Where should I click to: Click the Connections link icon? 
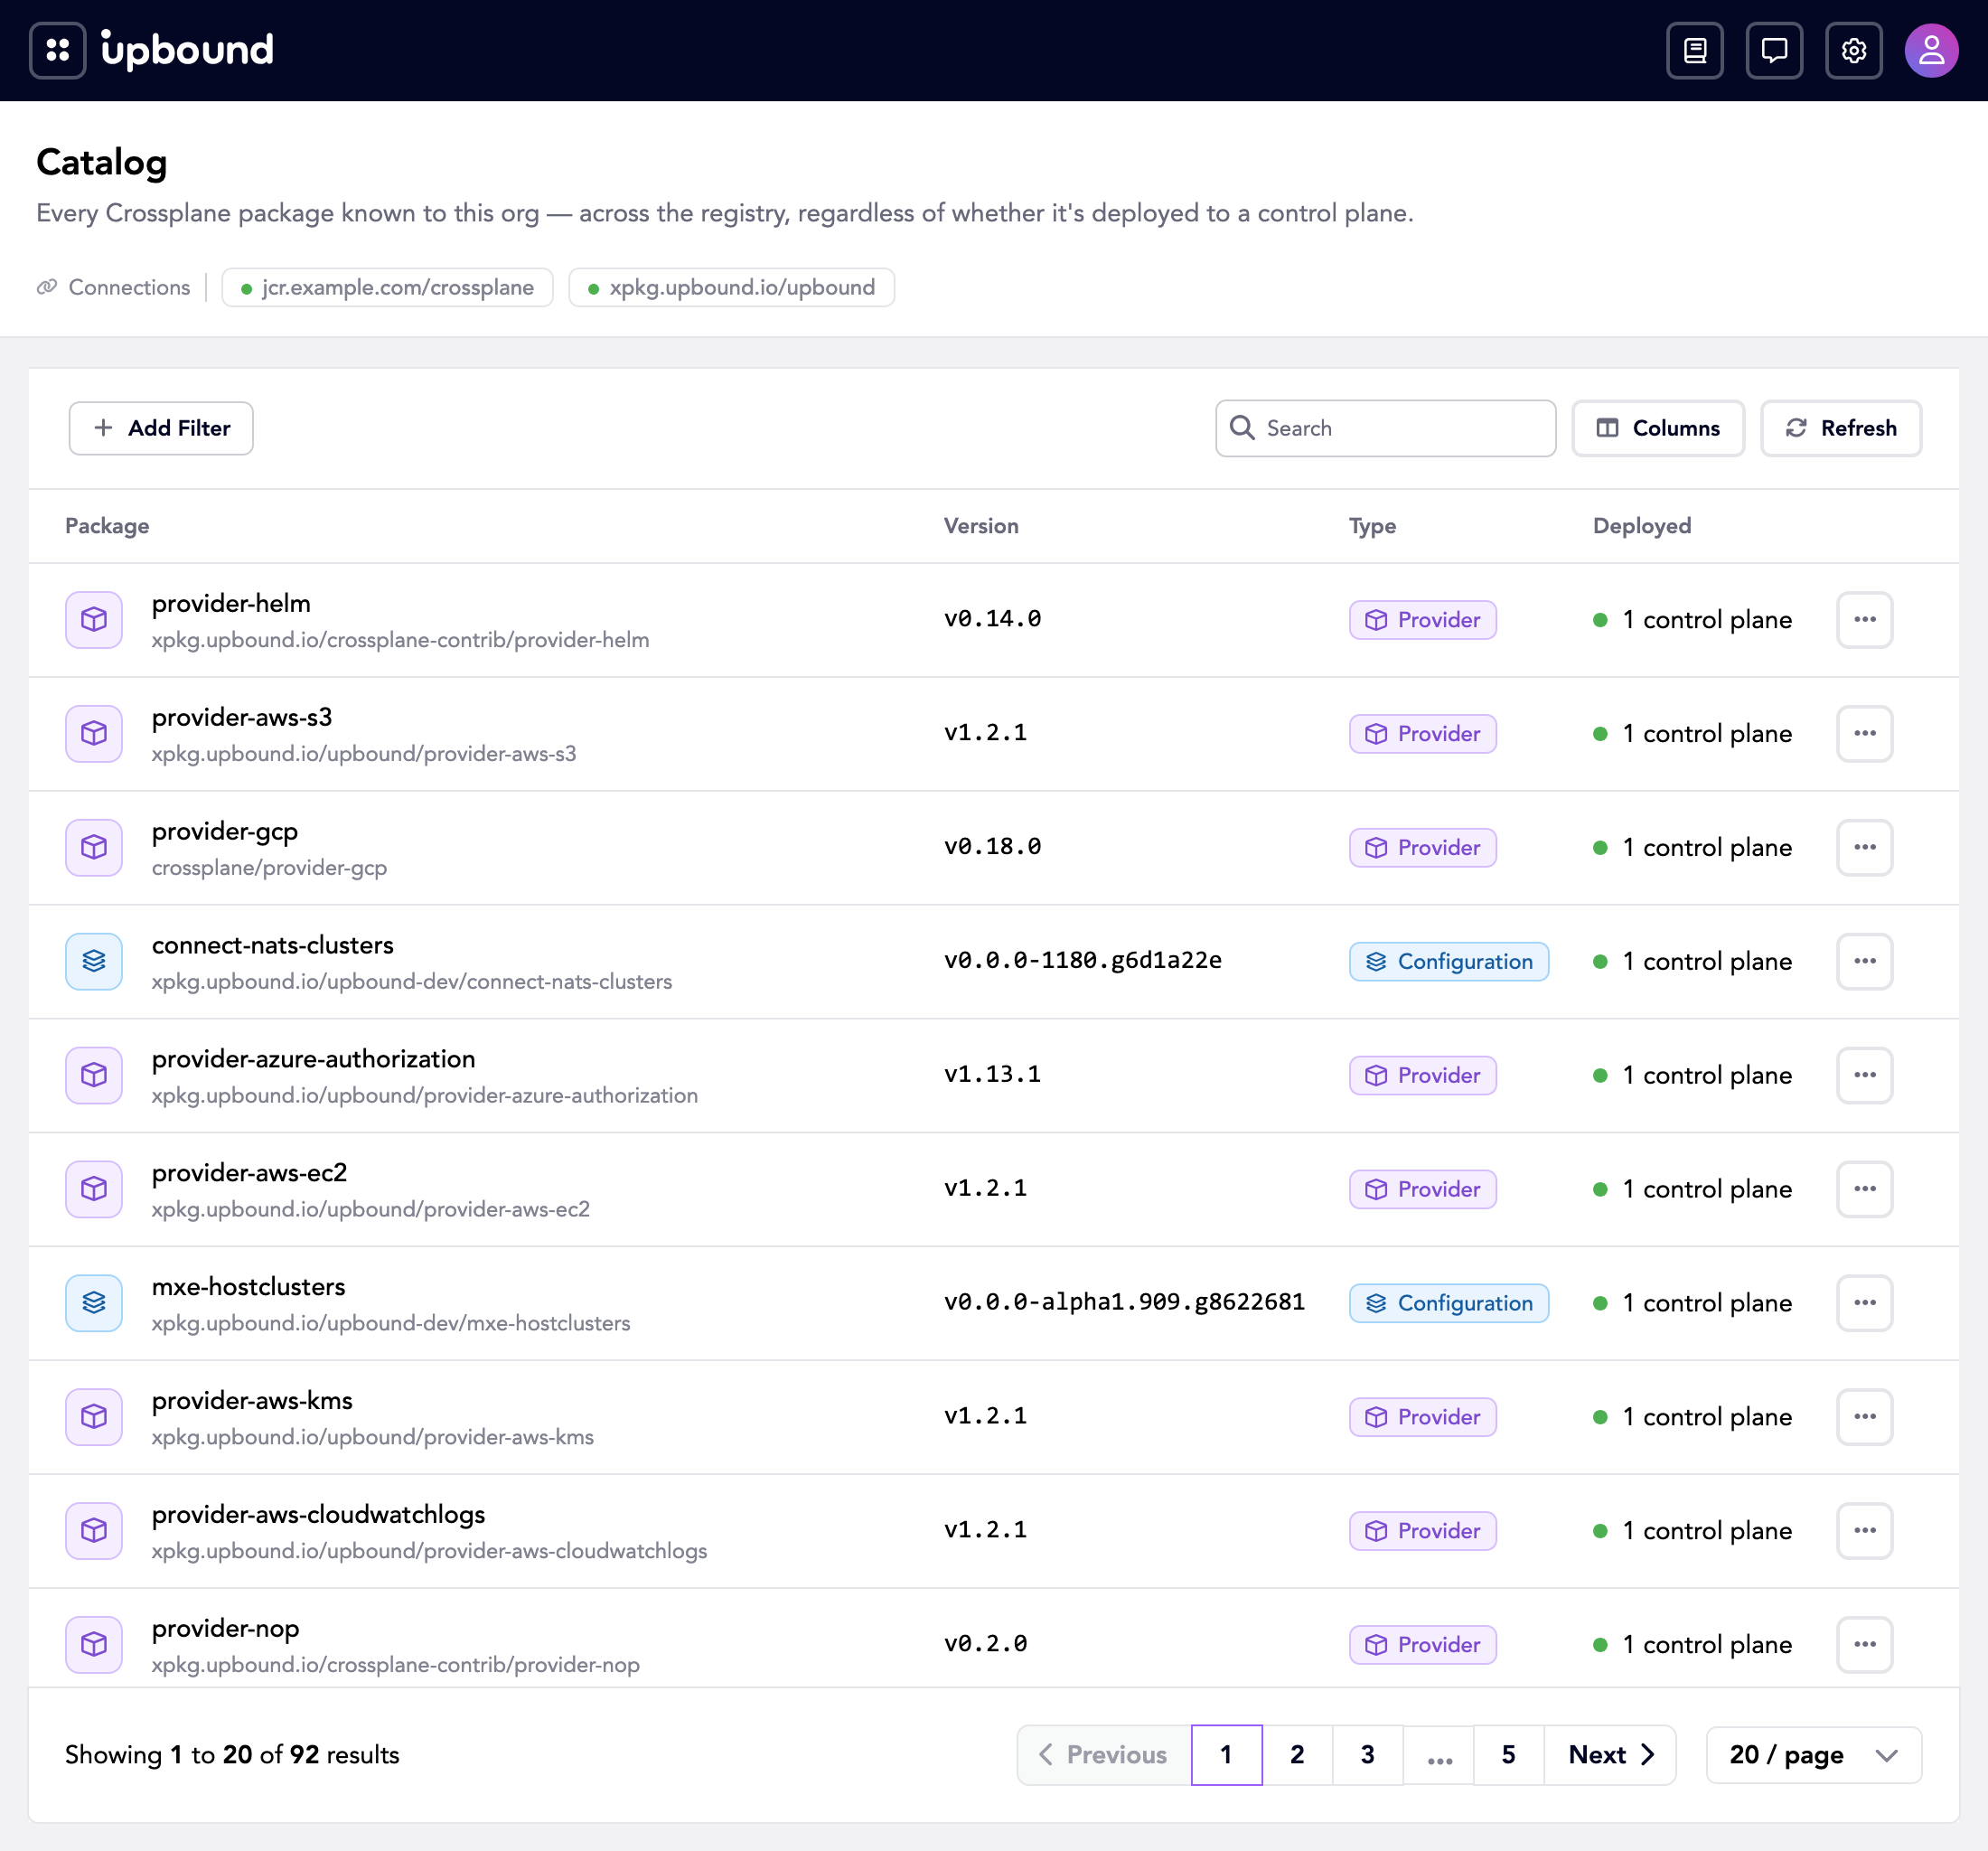pos(47,288)
